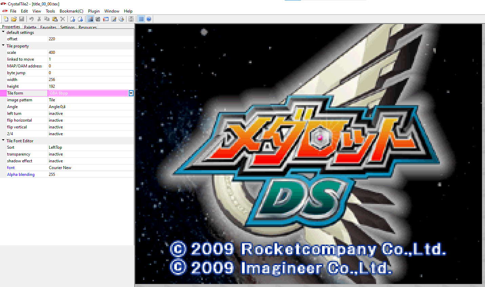This screenshot has width=485, height=287.
Task: Toggle the grid display toolbar button
Action: coord(141,19)
